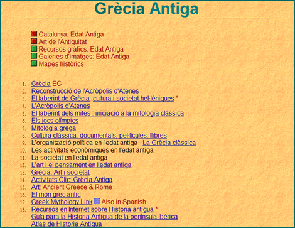Follow La Grècia clàssica link
This screenshot has height=228, width=295.
click(x=169, y=143)
